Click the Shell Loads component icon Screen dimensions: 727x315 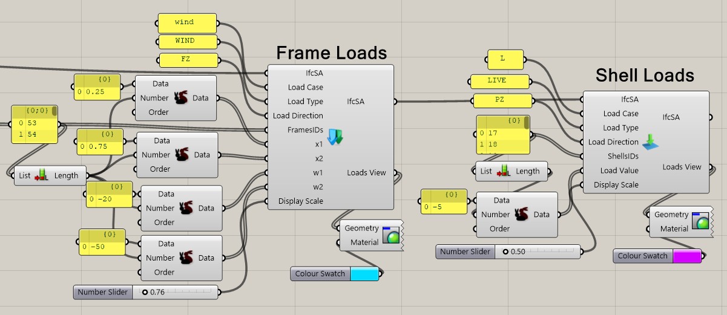[651, 142]
